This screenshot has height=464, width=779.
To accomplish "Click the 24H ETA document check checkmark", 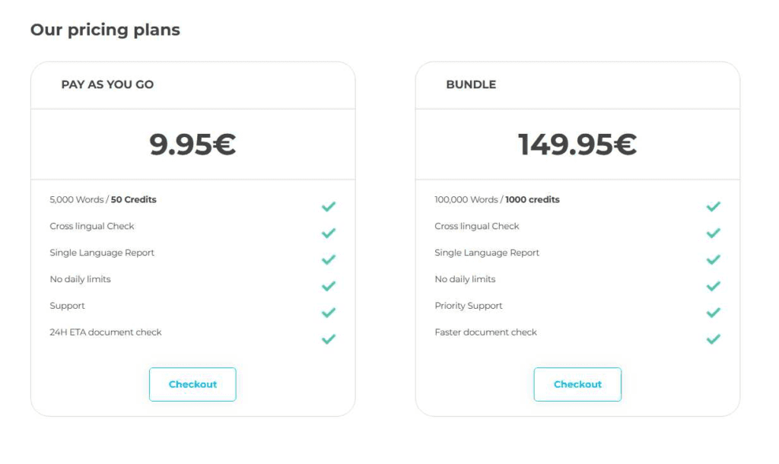I will [329, 338].
